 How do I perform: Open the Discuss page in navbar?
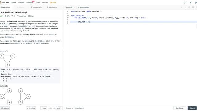click(x=45, y=2)
